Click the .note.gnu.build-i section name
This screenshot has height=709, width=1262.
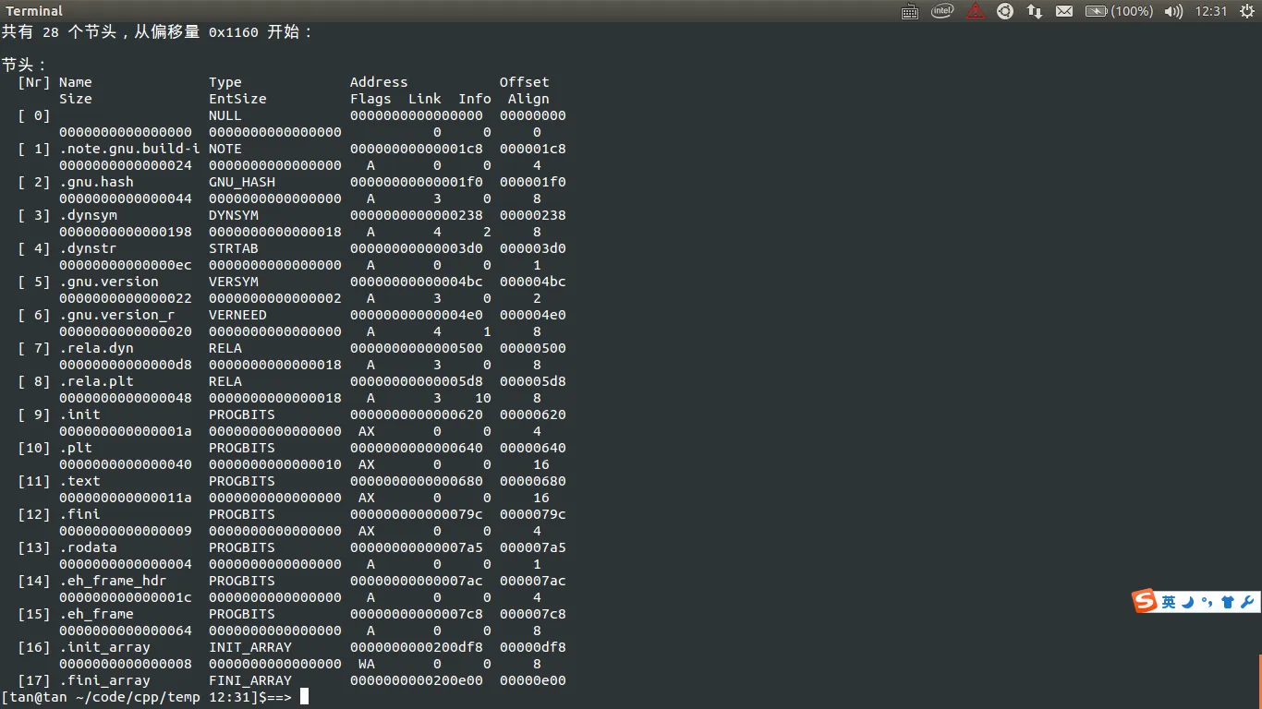pos(129,149)
